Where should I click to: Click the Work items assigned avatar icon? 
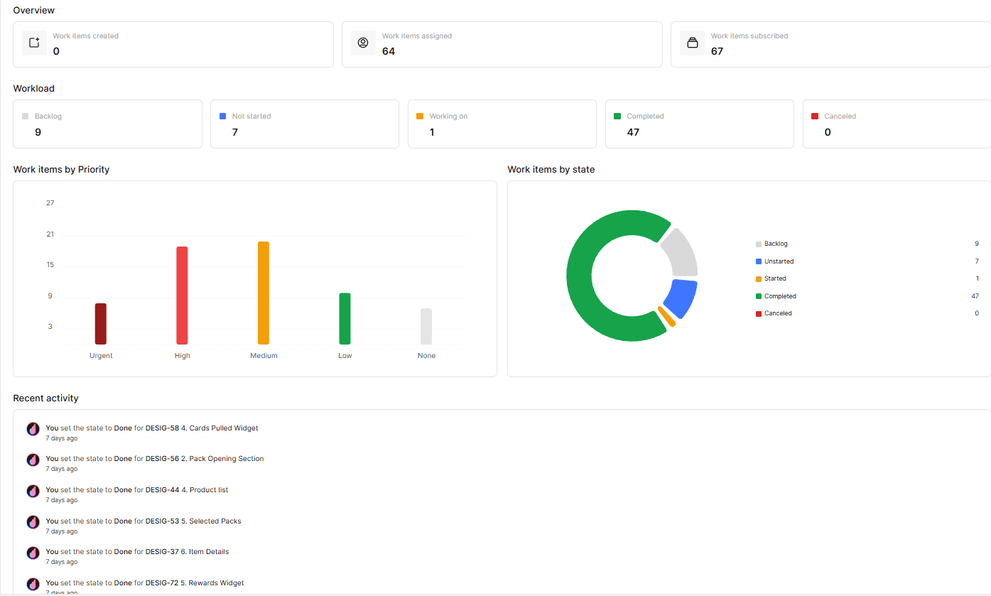click(363, 43)
